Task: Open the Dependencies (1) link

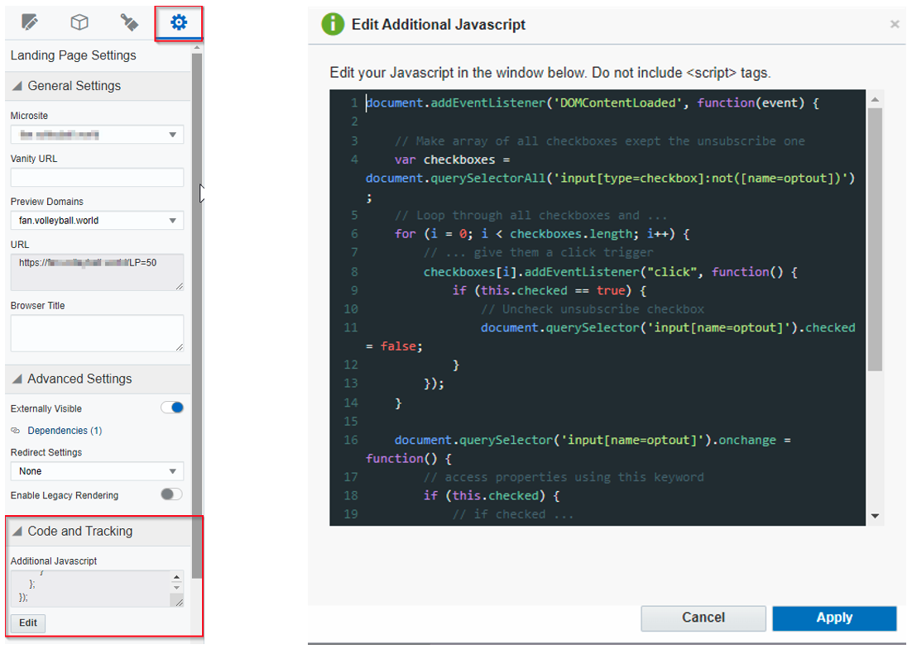Action: (65, 431)
